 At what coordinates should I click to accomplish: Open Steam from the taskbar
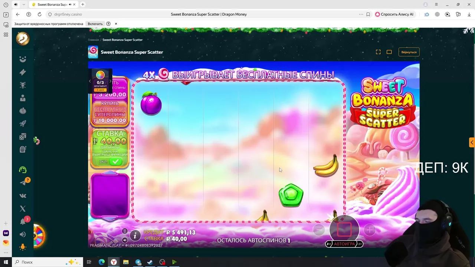150,262
